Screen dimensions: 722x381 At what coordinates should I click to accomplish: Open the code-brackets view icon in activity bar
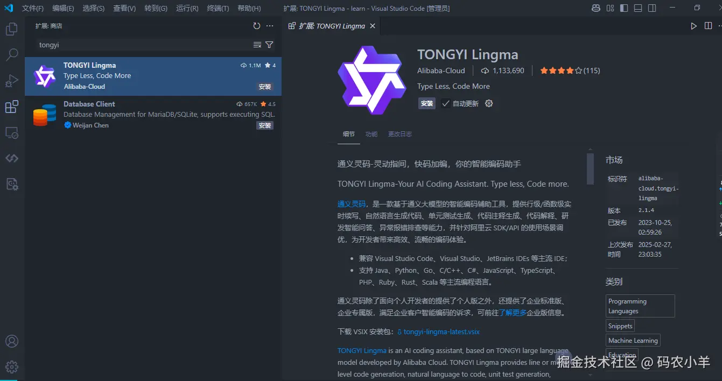[x=12, y=158]
